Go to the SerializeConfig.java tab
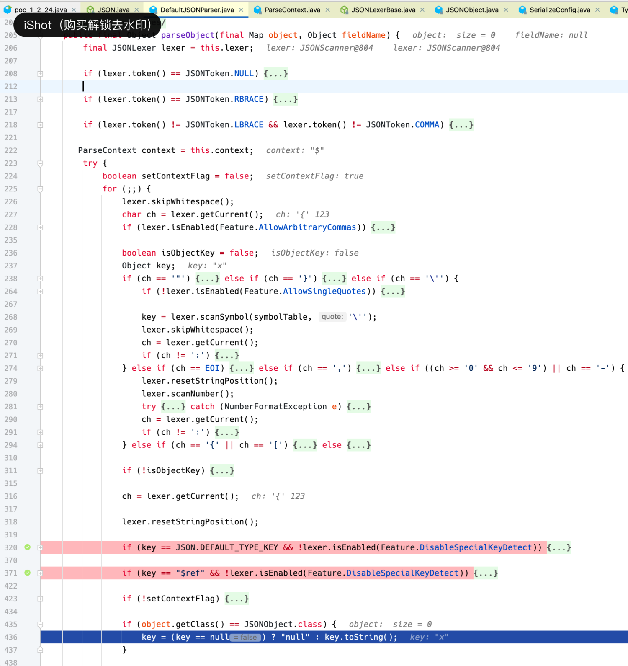This screenshot has width=628, height=666. pos(560,9)
